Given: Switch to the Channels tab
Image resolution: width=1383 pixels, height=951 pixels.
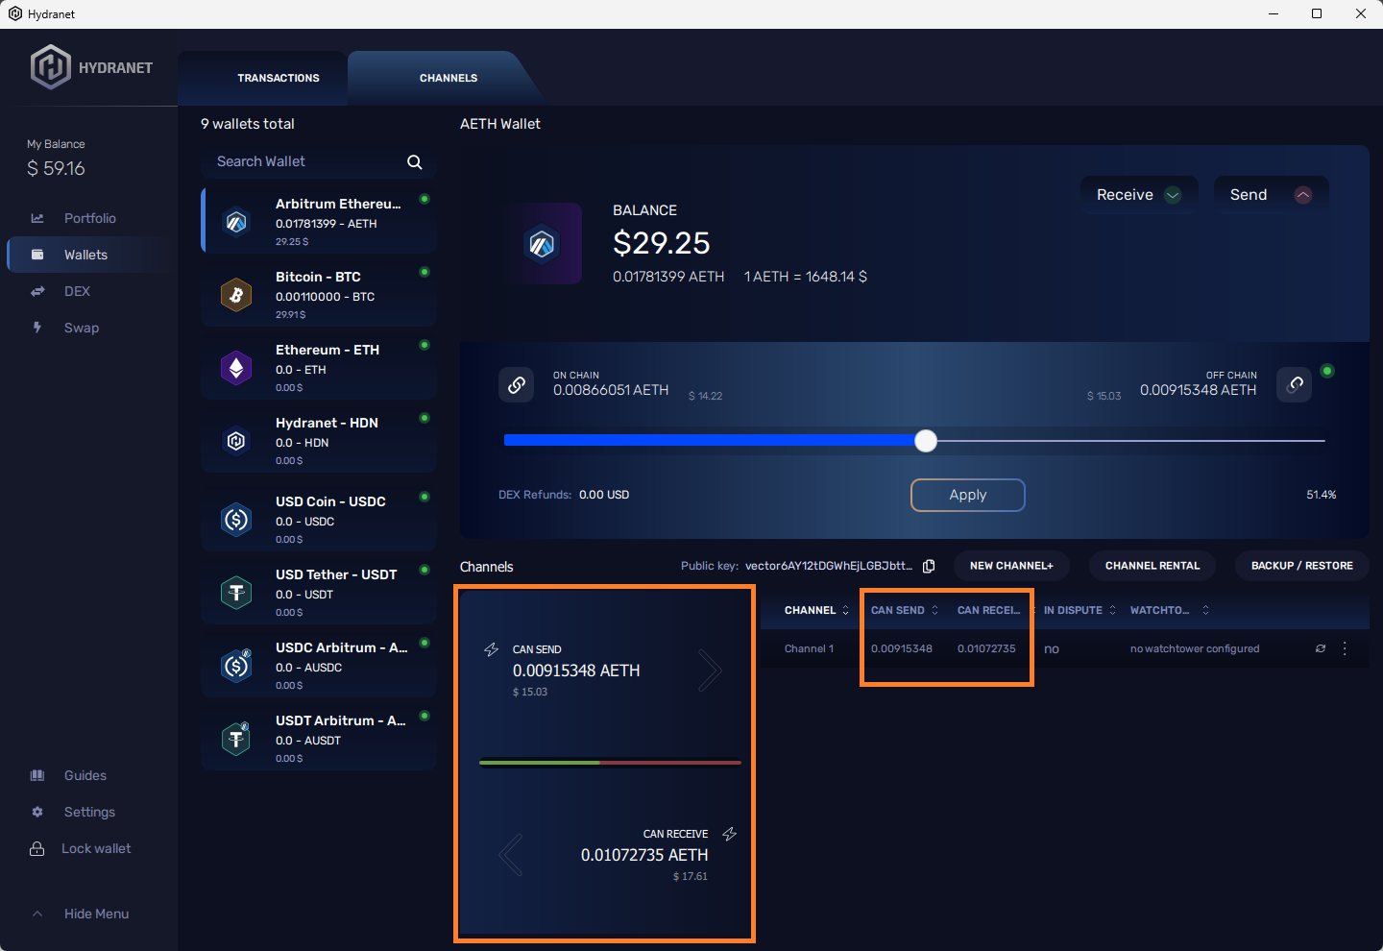Looking at the screenshot, I should coord(449,78).
